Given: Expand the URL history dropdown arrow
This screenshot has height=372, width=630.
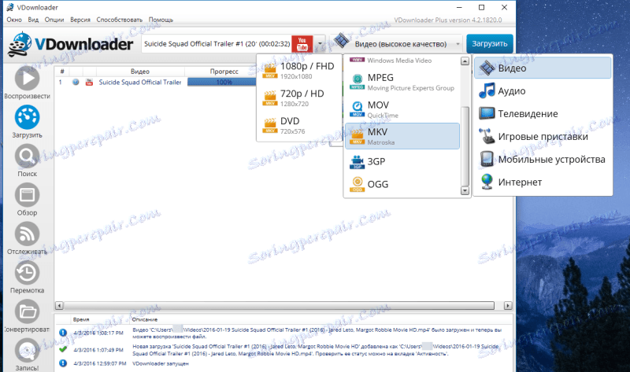Looking at the screenshot, I should 320,44.
